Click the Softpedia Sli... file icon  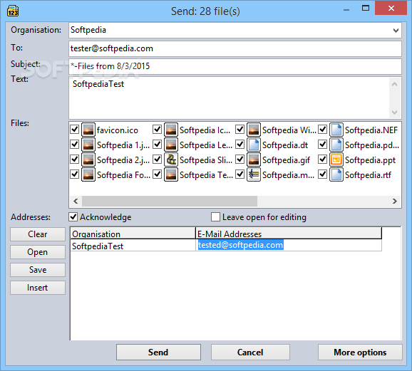[x=171, y=160]
